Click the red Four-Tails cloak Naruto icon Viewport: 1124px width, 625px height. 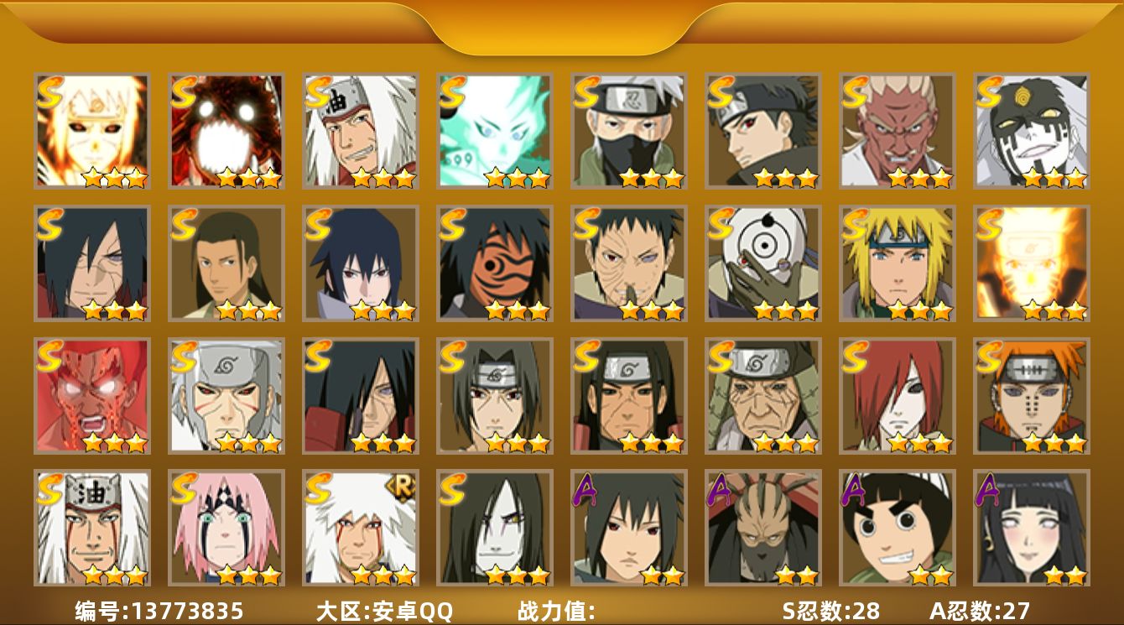point(226,130)
